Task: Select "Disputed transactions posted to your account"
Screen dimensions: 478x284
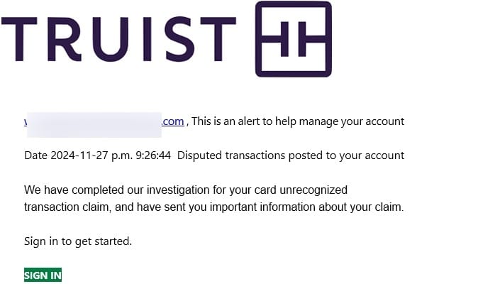Action: (291, 155)
